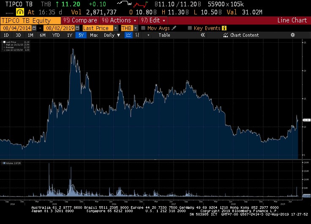Select the 5Y range tab
This screenshot has width=311, height=224.
pyautogui.click(x=81, y=35)
